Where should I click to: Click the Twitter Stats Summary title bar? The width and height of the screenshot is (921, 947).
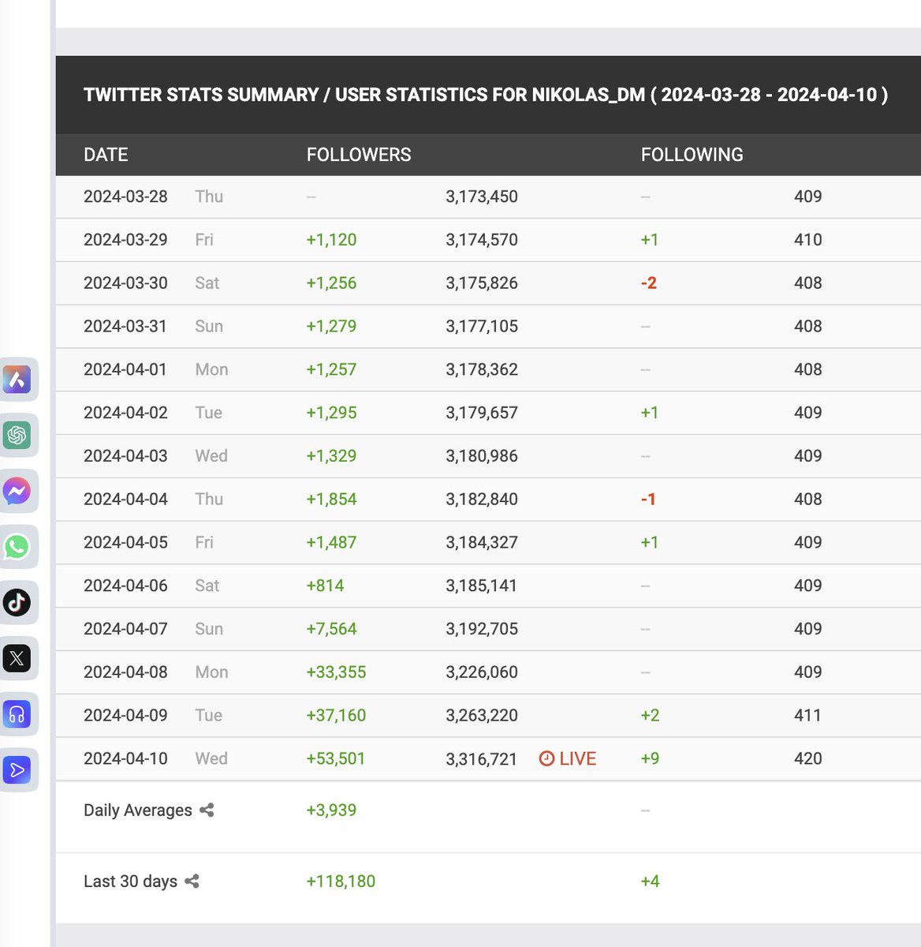[x=486, y=94]
